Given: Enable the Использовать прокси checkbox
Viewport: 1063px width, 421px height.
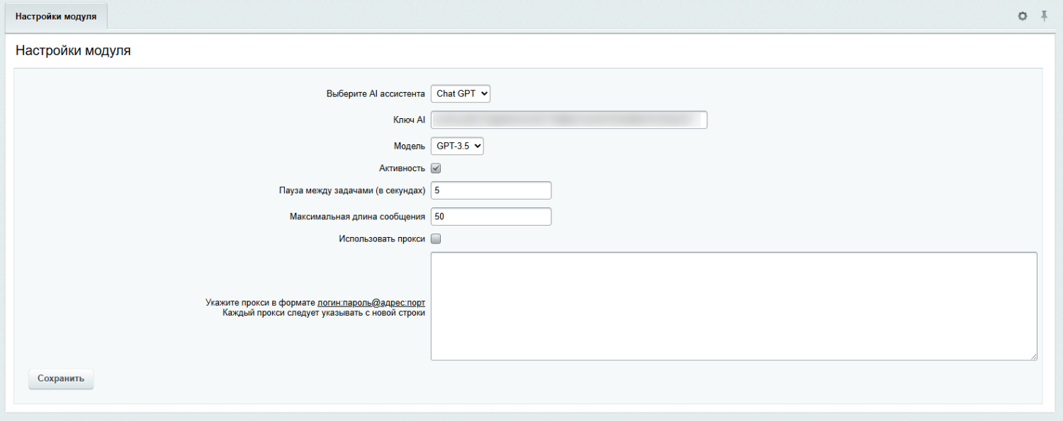Looking at the screenshot, I should [436, 238].
